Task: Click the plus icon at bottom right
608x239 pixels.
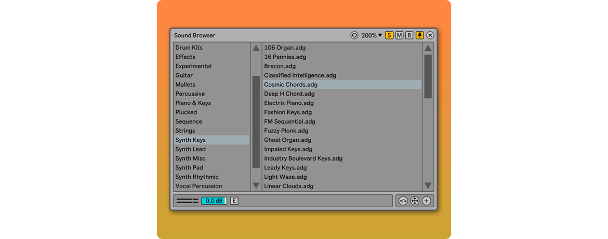Action: (427, 201)
